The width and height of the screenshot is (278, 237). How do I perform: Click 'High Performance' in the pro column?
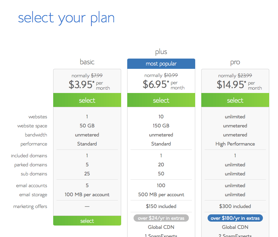[x=235, y=144]
